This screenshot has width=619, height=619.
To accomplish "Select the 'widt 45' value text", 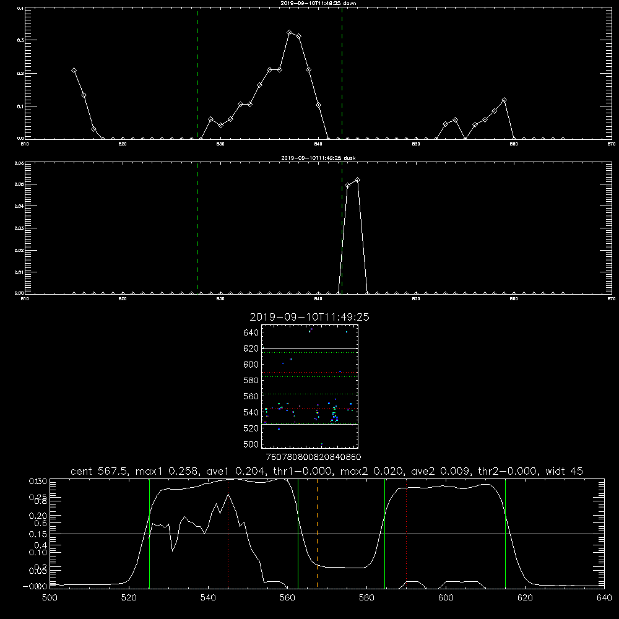I will tap(564, 471).
